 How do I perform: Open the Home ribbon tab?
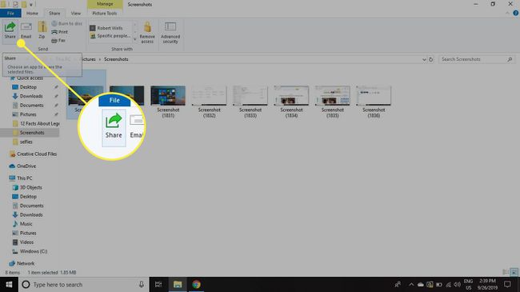pyautogui.click(x=32, y=14)
